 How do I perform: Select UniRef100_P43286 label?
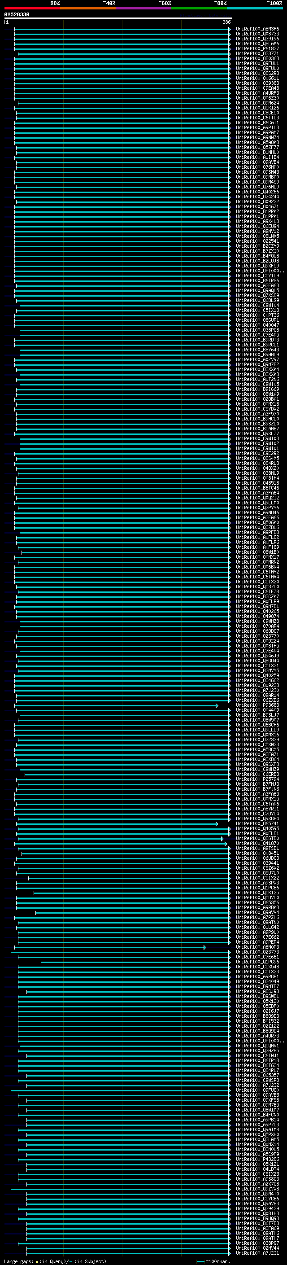257,1159
